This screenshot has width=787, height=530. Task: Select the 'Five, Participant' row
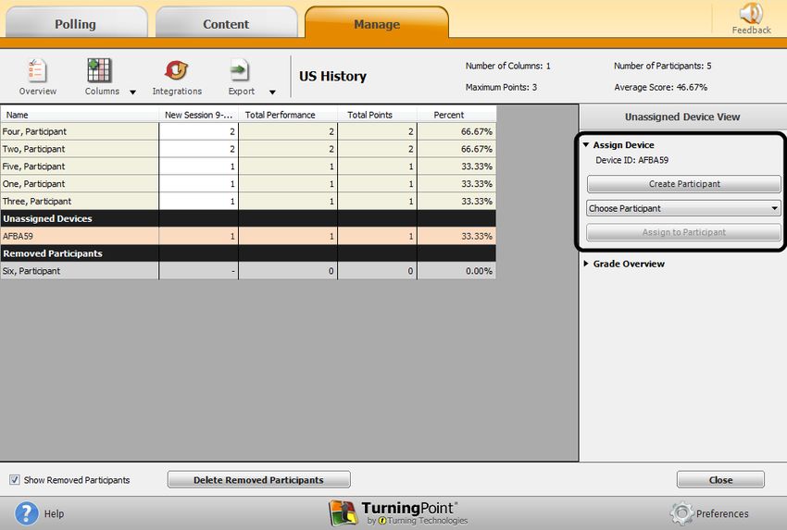coord(248,166)
